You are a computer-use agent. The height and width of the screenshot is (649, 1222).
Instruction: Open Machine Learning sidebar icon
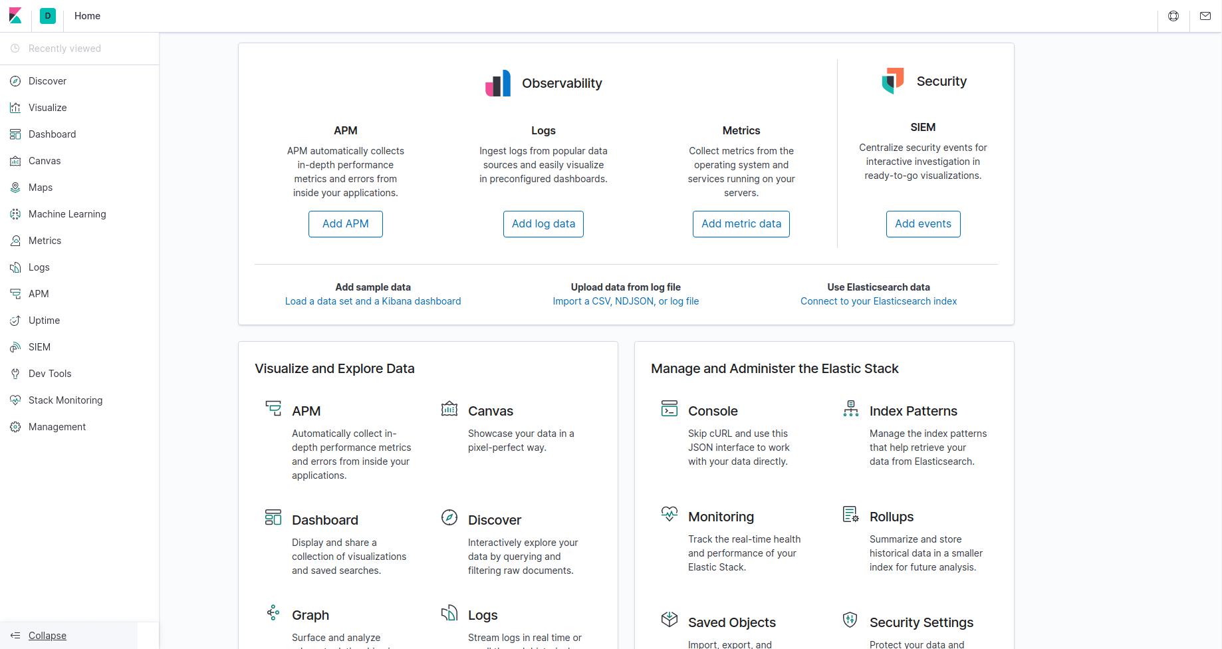pos(15,213)
